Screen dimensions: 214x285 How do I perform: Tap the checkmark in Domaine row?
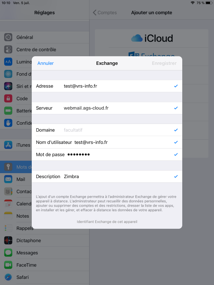[x=176, y=130]
